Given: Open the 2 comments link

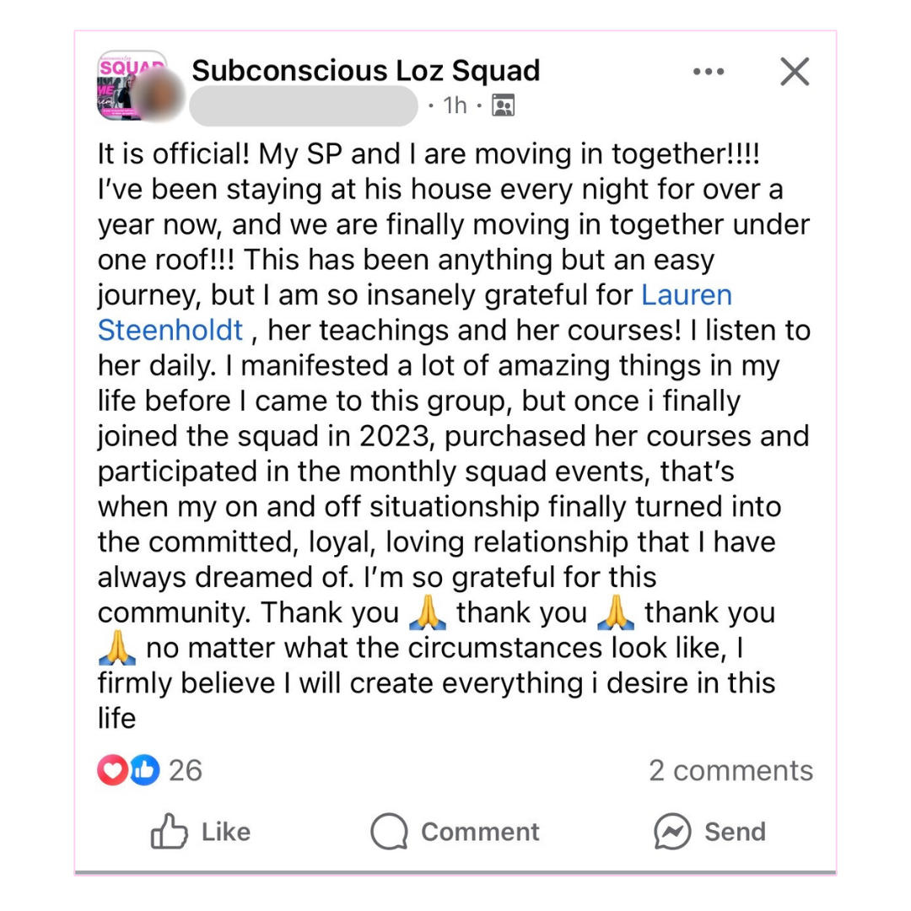Looking at the screenshot, I should (730, 770).
